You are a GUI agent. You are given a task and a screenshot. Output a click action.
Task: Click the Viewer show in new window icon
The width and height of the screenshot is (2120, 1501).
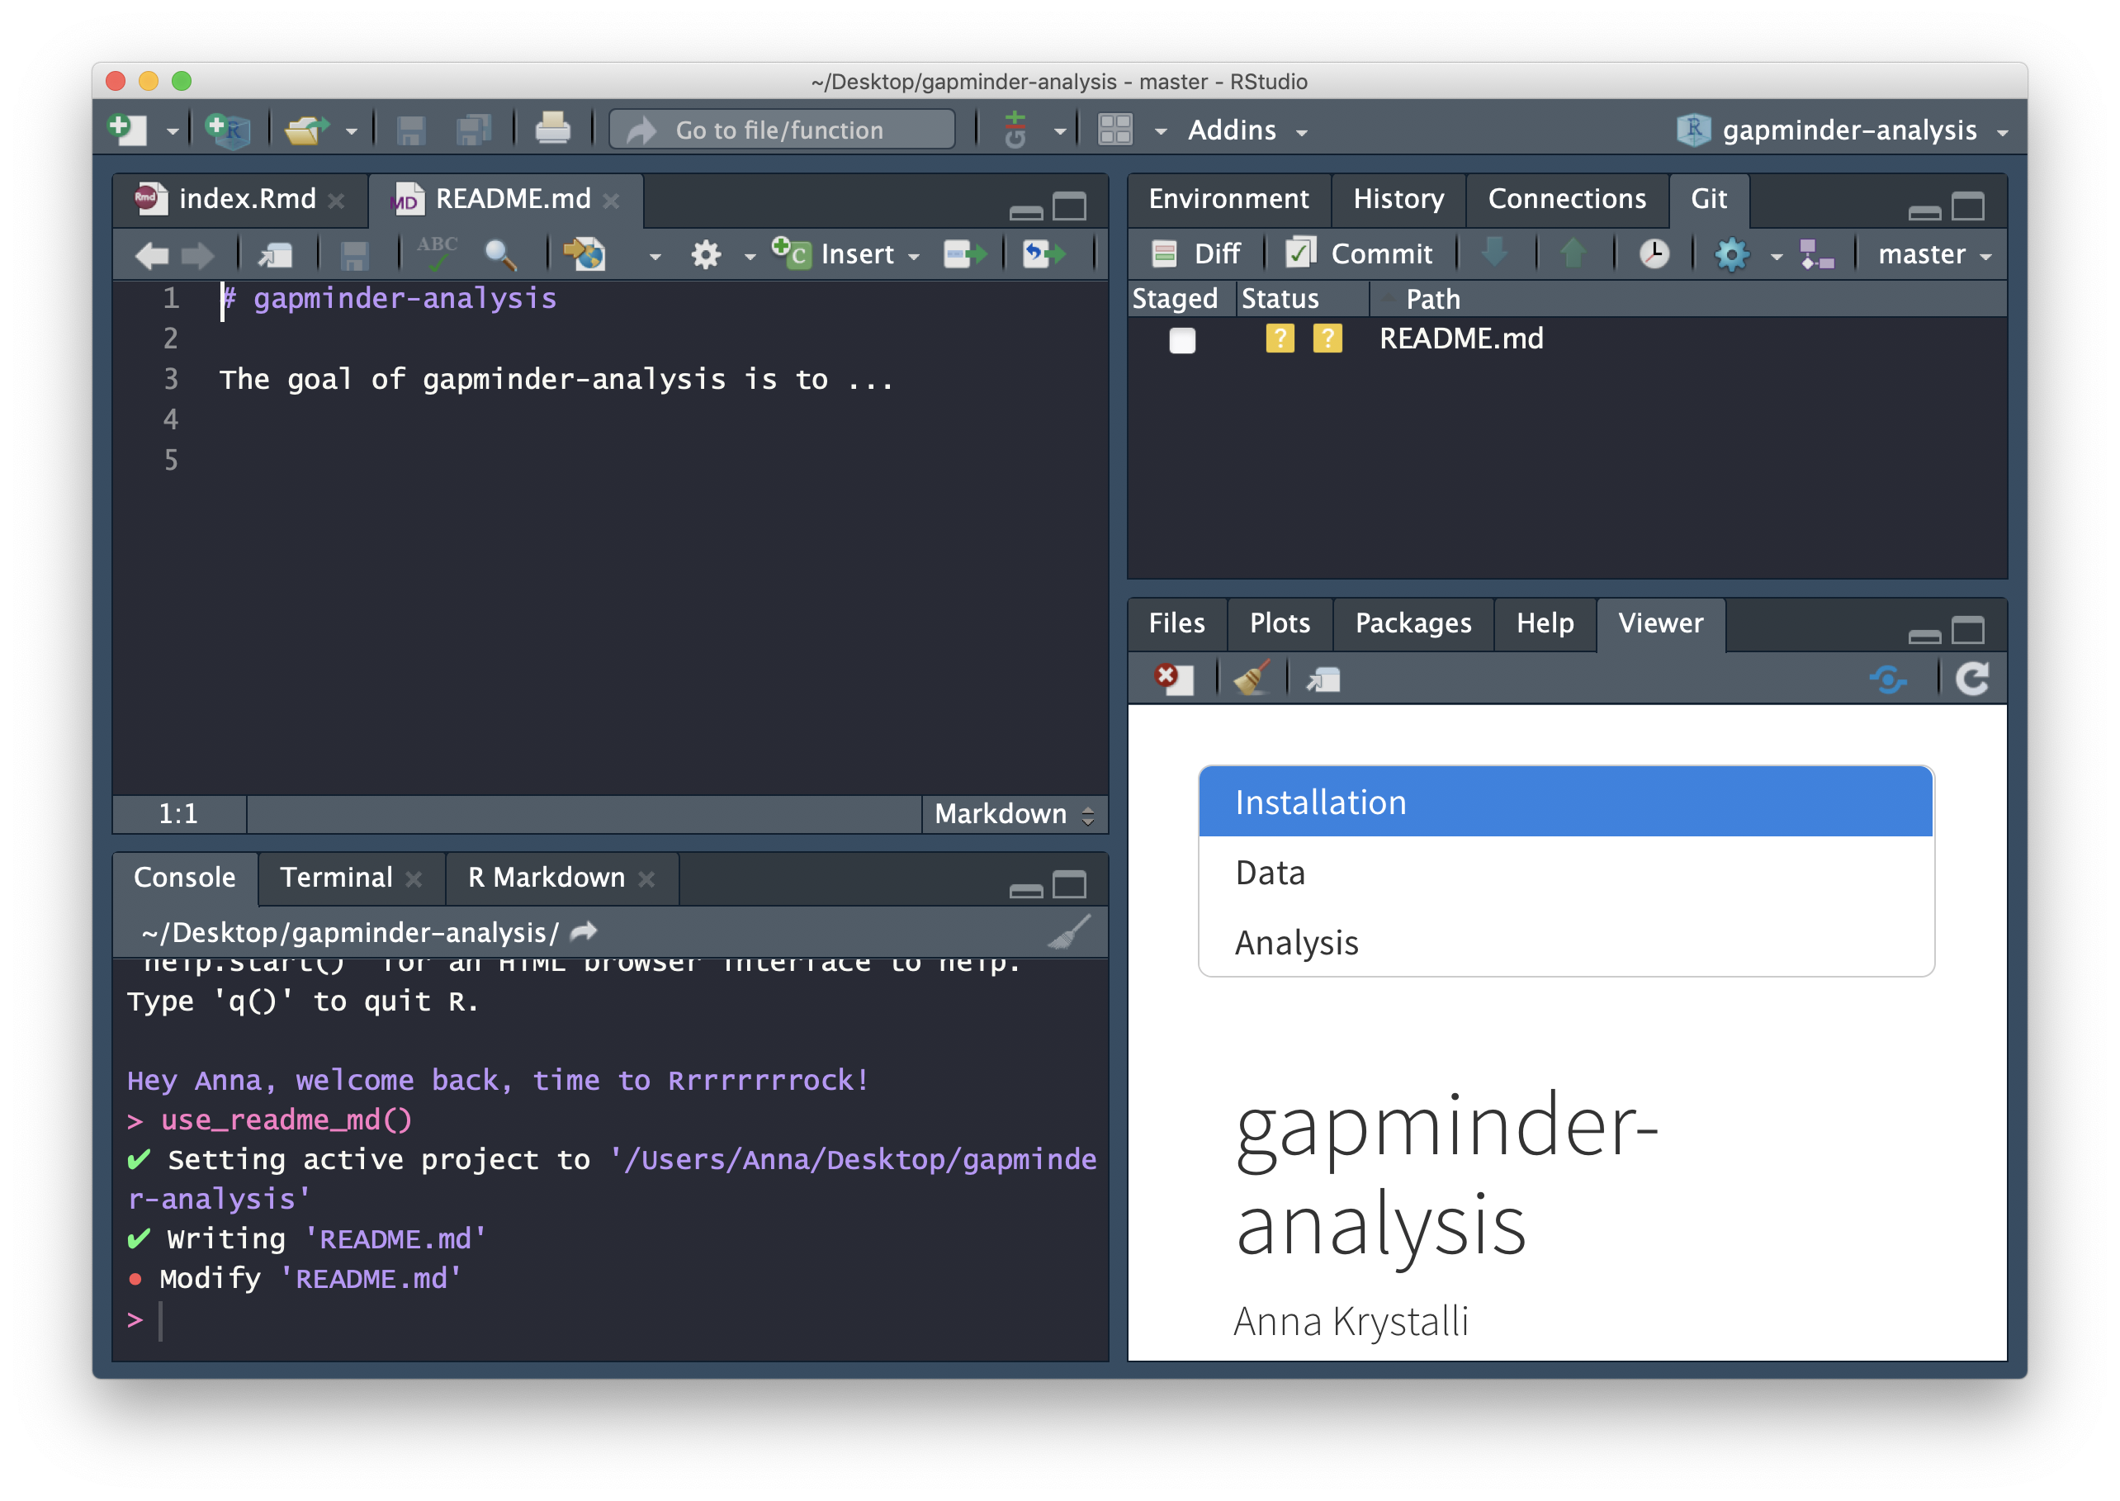pos(1323,680)
